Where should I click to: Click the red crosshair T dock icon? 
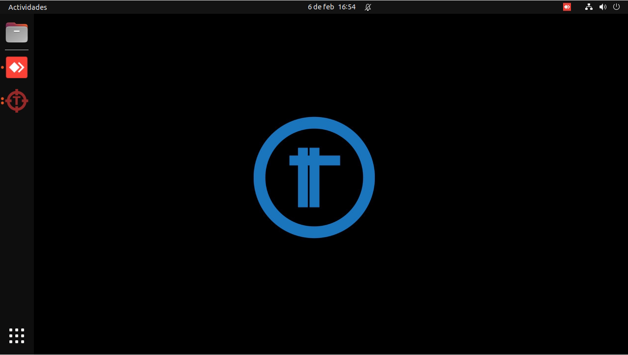click(x=17, y=101)
